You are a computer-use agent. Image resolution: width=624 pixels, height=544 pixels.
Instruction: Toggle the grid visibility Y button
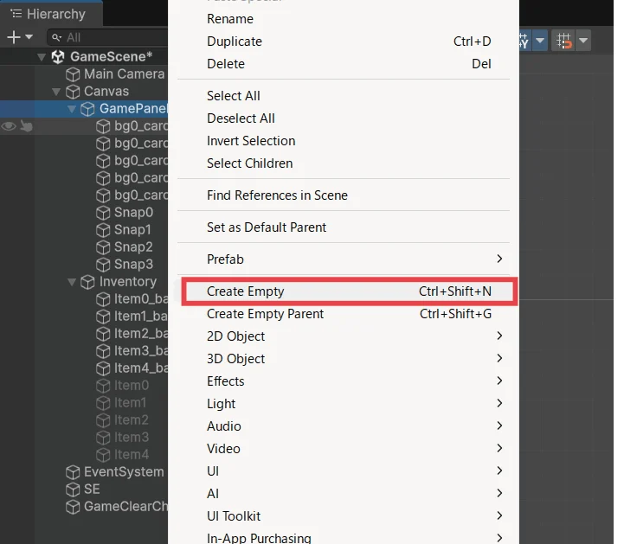(x=524, y=41)
